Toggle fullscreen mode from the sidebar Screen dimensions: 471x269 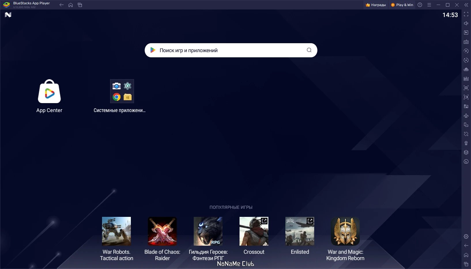pos(466,14)
